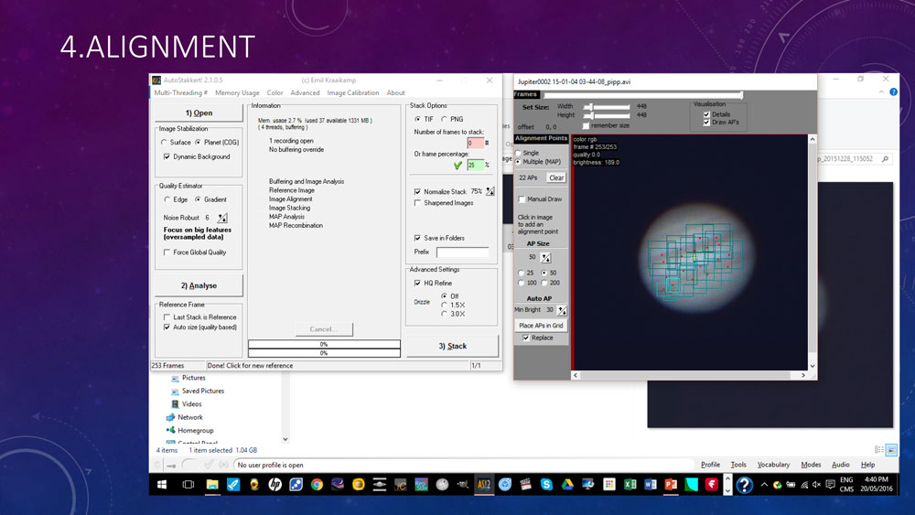The height and width of the screenshot is (515, 915).
Task: Open the volume control in system tray
Action: 817,485
